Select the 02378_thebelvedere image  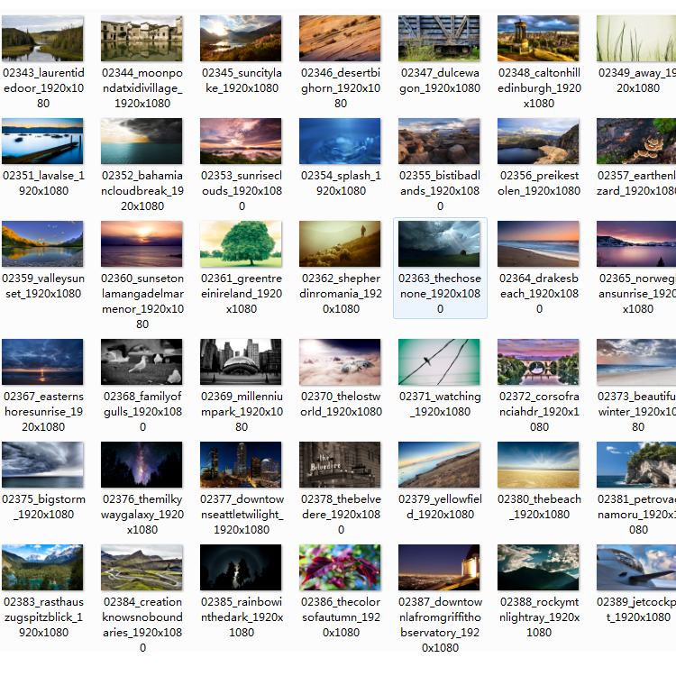pos(340,464)
